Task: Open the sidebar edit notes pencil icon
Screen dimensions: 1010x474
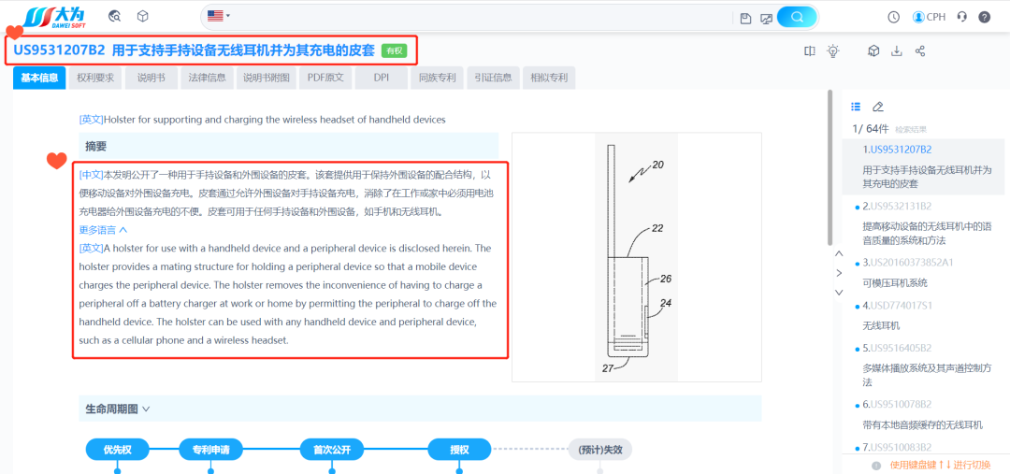Action: 877,107
